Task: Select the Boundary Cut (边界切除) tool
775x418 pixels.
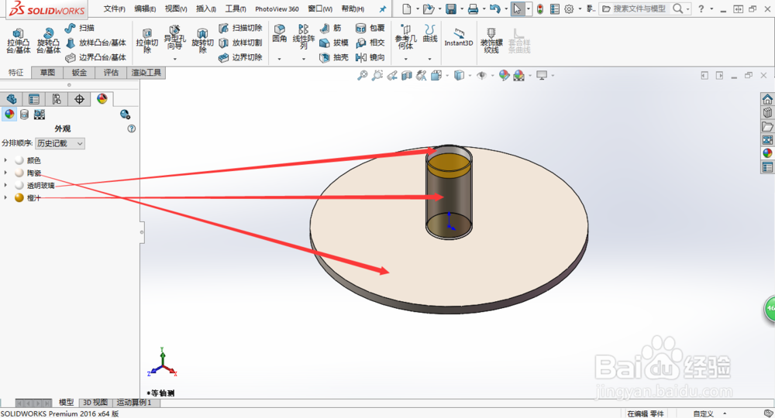Action: point(241,57)
